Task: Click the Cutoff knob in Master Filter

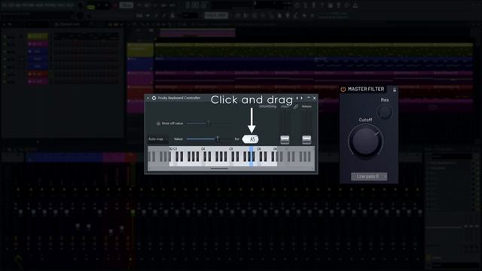Action: click(365, 142)
